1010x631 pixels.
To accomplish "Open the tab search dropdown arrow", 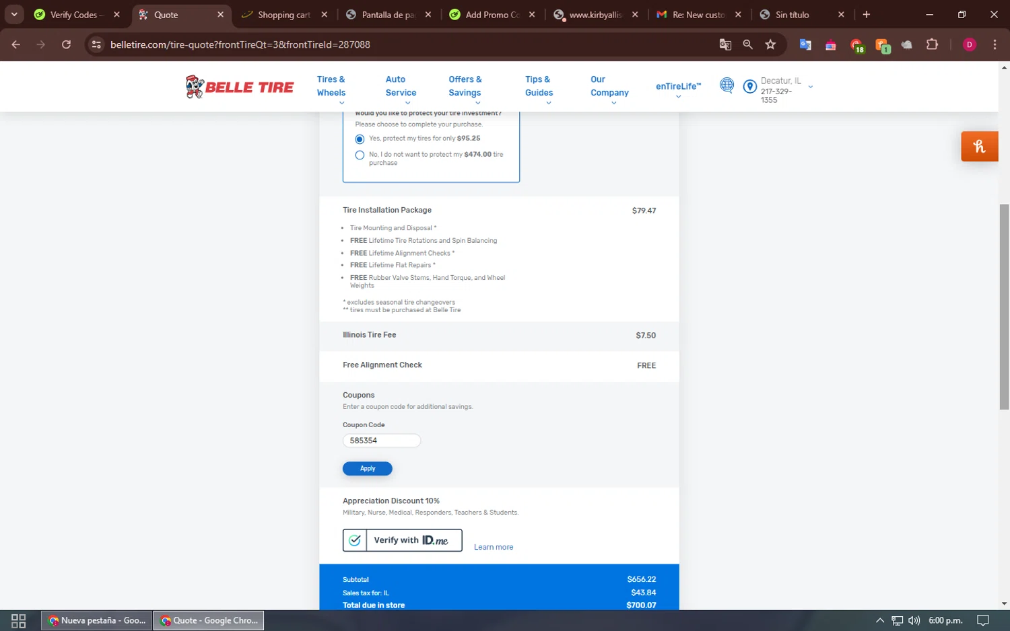I will (14, 14).
